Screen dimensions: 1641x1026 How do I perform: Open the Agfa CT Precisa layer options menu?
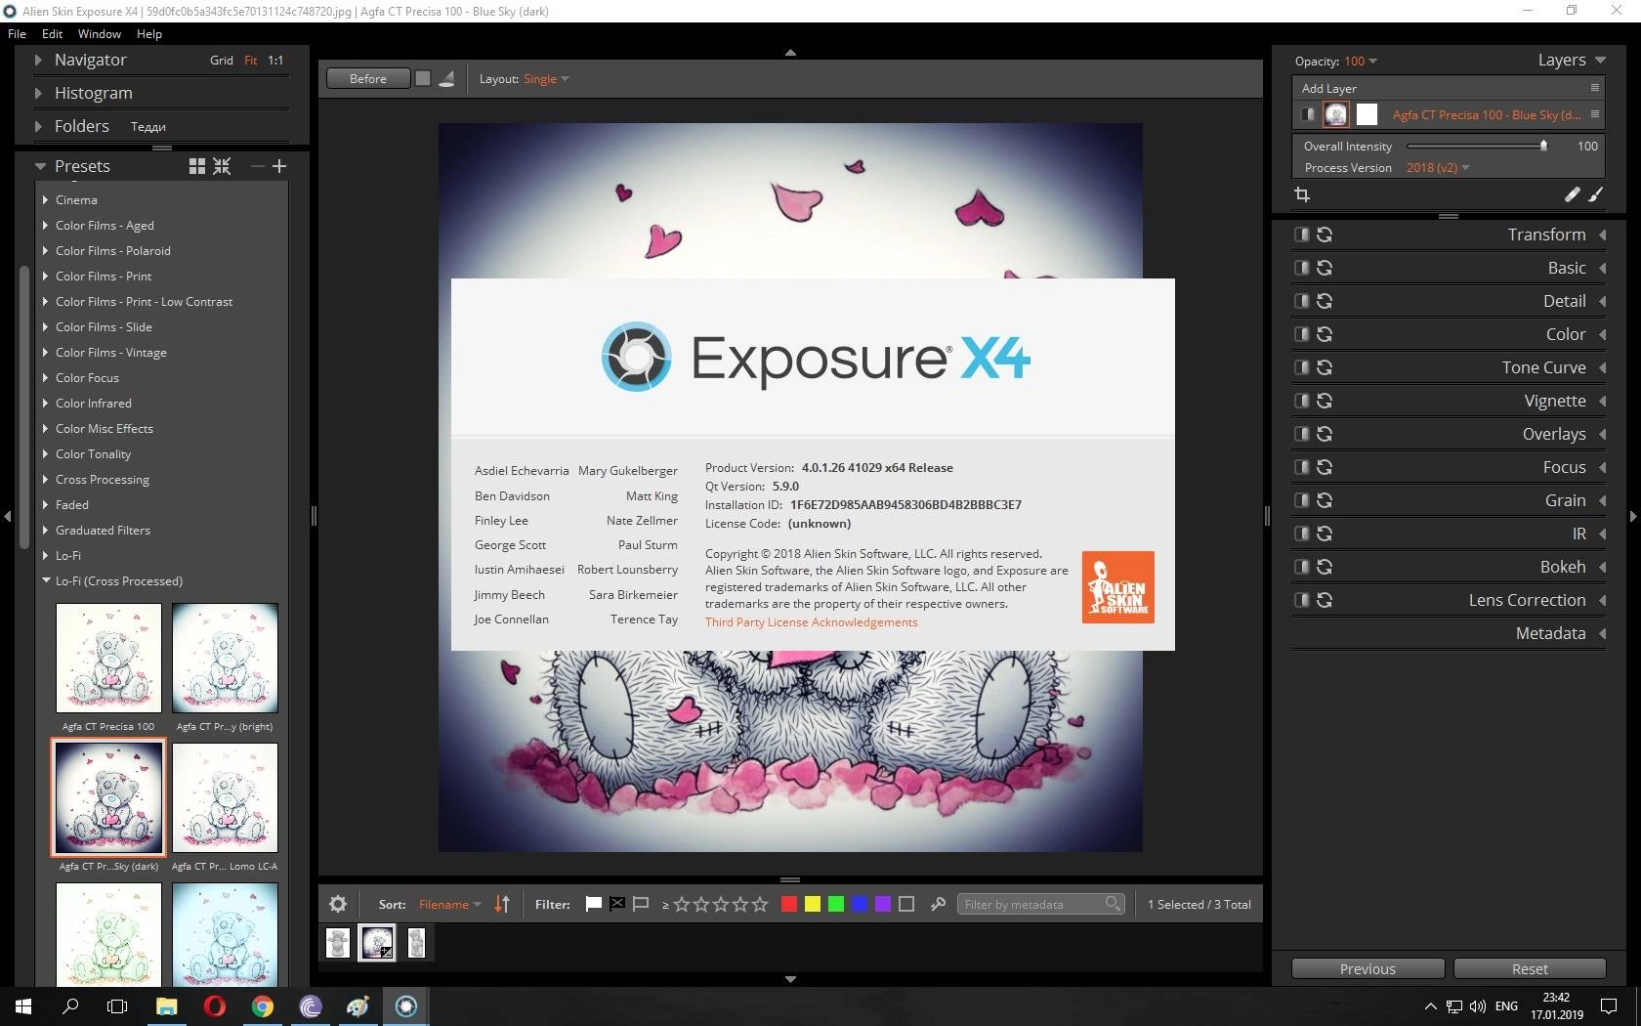(x=1595, y=114)
